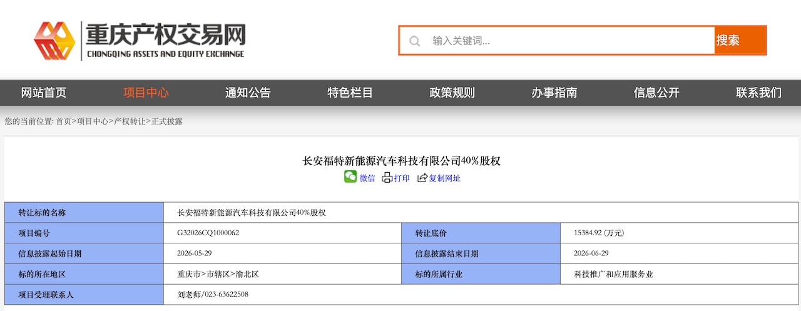Click the 信息披露结束日期 label
This screenshot has width=801, height=311.
pyautogui.click(x=447, y=254)
